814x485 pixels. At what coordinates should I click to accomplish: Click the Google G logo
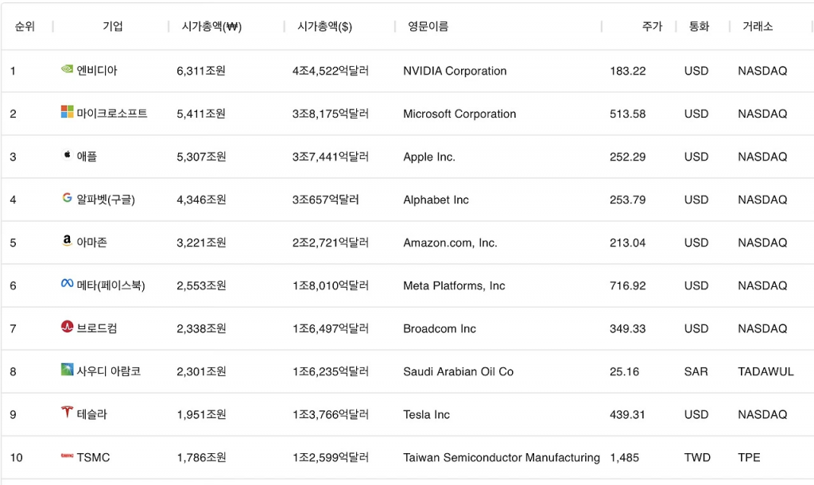tap(67, 198)
